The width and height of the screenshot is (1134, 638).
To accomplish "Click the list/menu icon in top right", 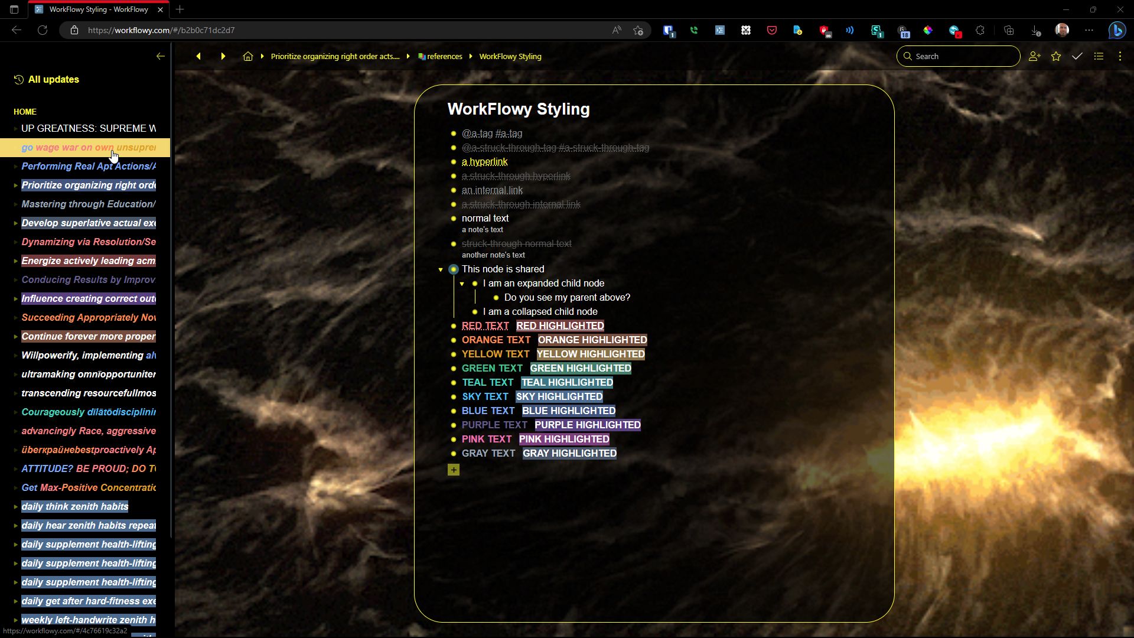I will [1099, 56].
